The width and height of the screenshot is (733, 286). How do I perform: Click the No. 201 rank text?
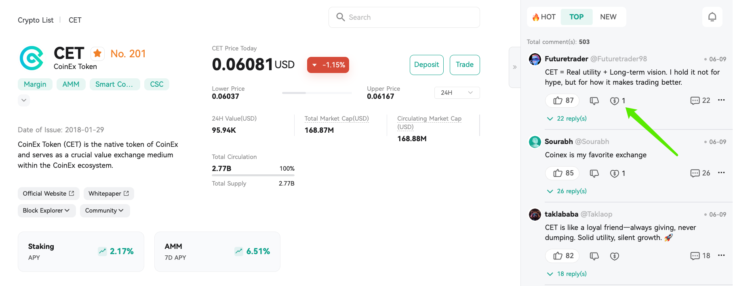(128, 54)
